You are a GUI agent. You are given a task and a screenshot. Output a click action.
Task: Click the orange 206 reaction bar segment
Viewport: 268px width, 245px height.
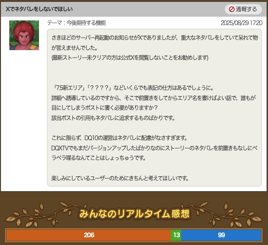[x=89, y=235]
